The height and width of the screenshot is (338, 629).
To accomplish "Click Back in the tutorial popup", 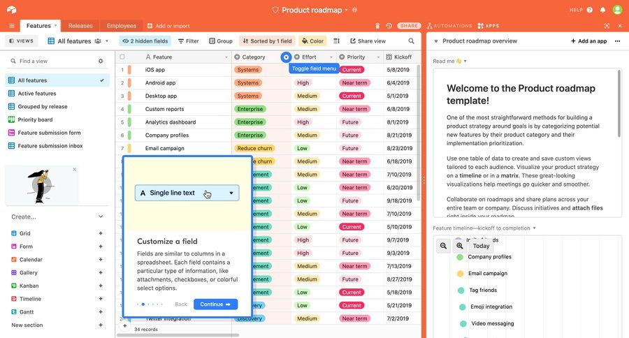I will pos(181,304).
